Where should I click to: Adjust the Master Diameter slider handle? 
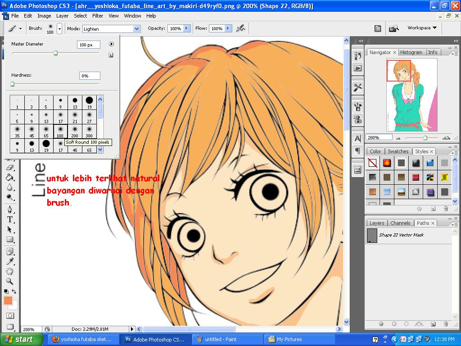tap(55, 53)
